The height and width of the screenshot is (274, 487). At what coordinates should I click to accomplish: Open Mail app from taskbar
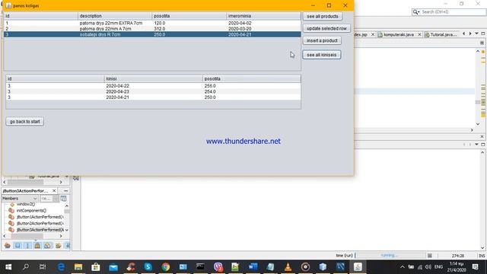point(113,267)
